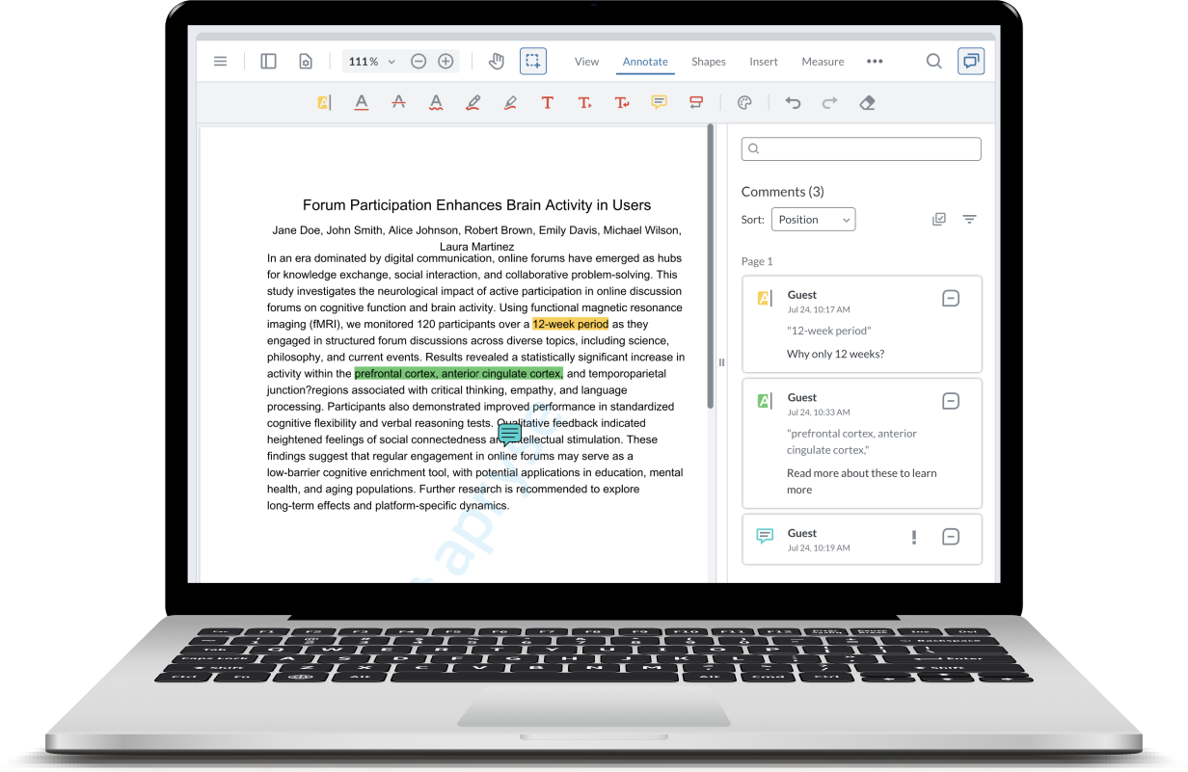This screenshot has width=1188, height=772.
Task: Switch to the Shapes tab
Action: tap(708, 62)
